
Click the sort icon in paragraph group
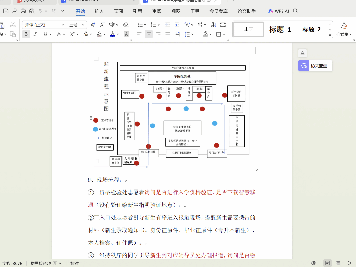coord(214,25)
